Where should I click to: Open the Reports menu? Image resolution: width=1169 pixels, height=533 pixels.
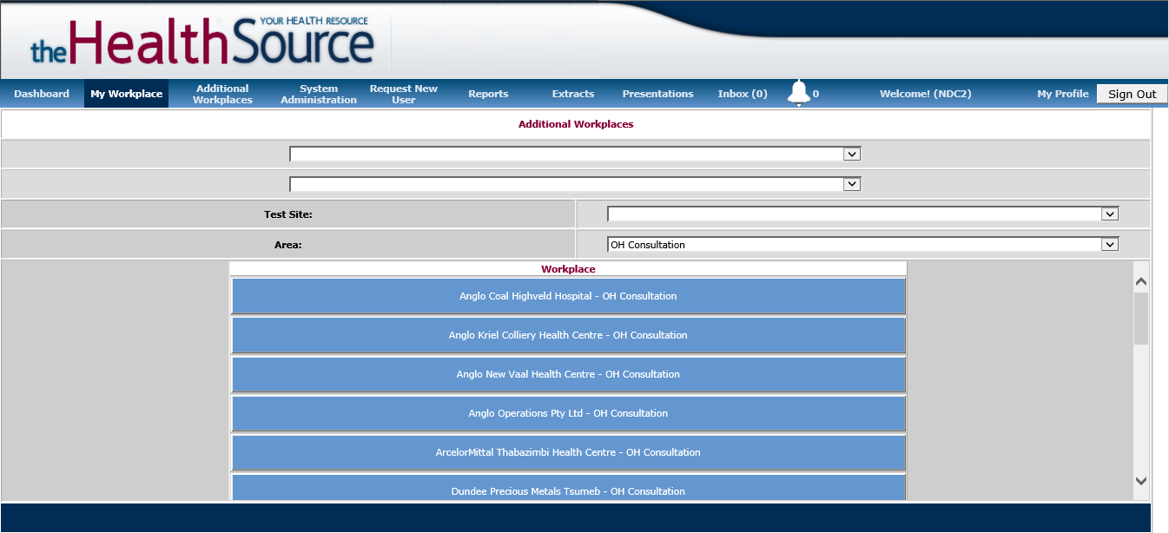[488, 94]
